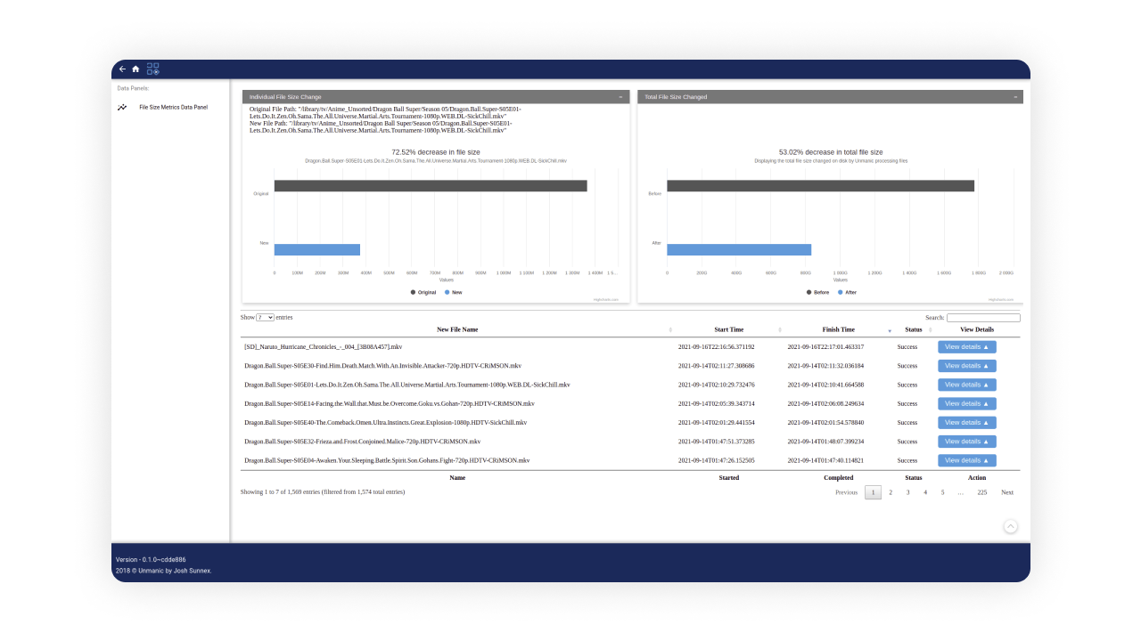The height and width of the screenshot is (641, 1141).
Task: Click the back arrow in top bar
Action: pyautogui.click(x=123, y=69)
